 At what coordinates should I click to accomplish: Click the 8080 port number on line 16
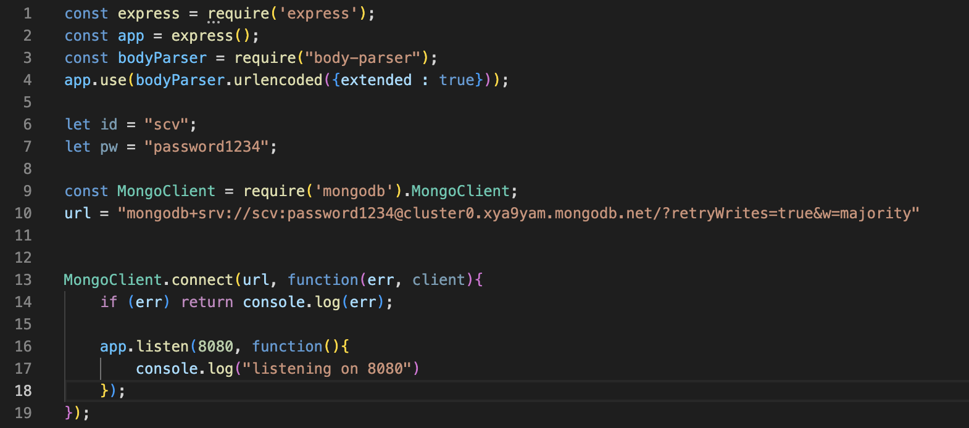(215, 347)
